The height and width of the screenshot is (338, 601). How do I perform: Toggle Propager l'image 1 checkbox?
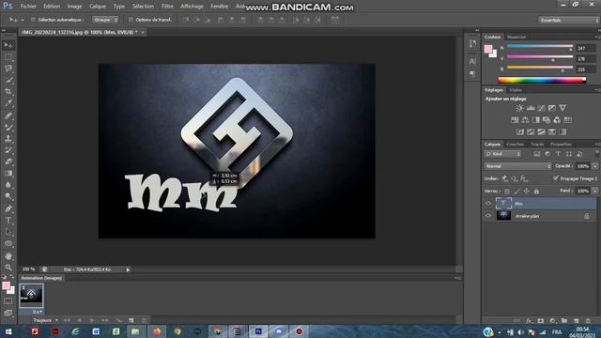(x=556, y=178)
